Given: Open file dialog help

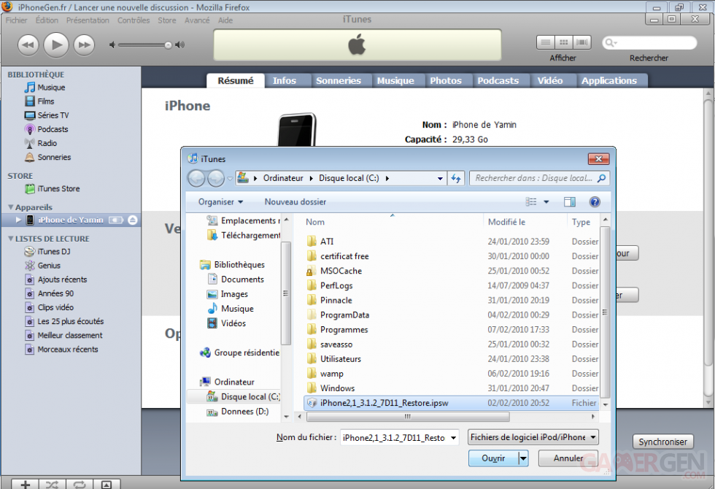Looking at the screenshot, I should (595, 202).
